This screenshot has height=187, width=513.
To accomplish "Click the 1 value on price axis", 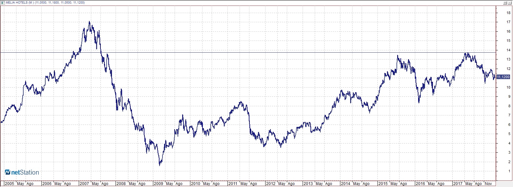I will click(509, 171).
